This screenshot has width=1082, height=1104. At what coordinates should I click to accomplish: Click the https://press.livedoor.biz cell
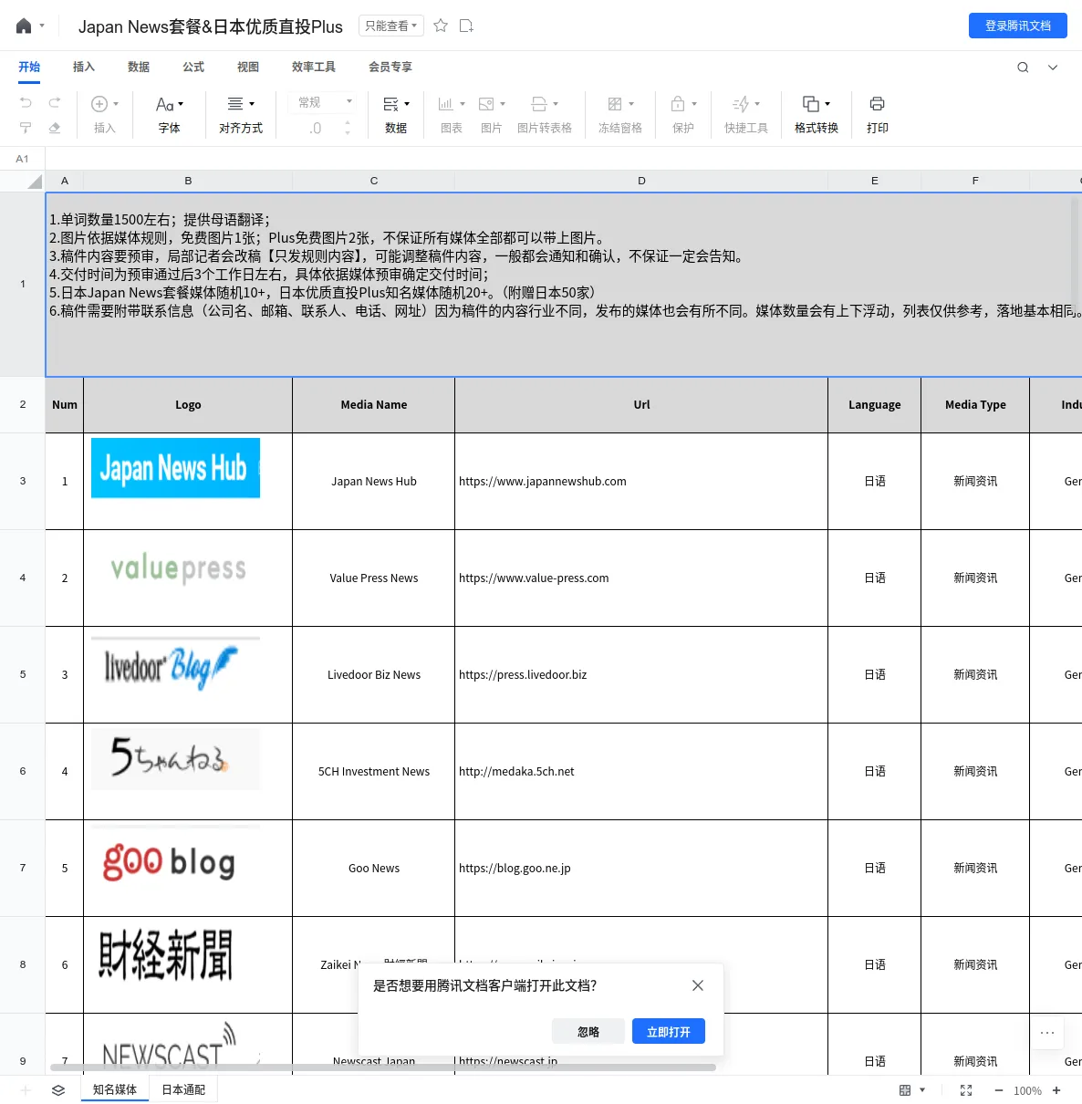pyautogui.click(x=641, y=675)
